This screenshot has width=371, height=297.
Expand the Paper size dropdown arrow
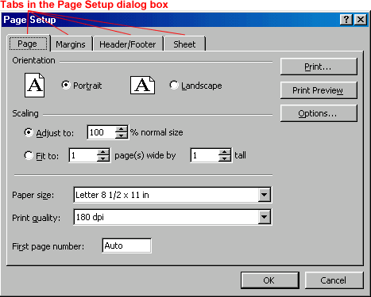click(264, 195)
